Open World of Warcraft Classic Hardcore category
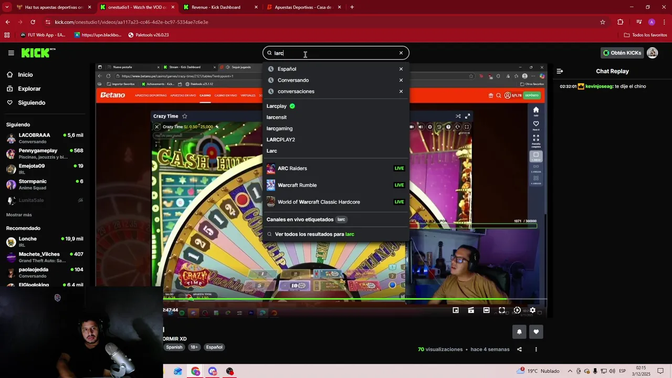The image size is (672, 378). (335, 202)
